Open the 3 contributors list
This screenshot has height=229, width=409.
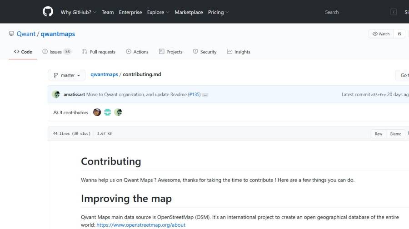pyautogui.click(x=71, y=112)
